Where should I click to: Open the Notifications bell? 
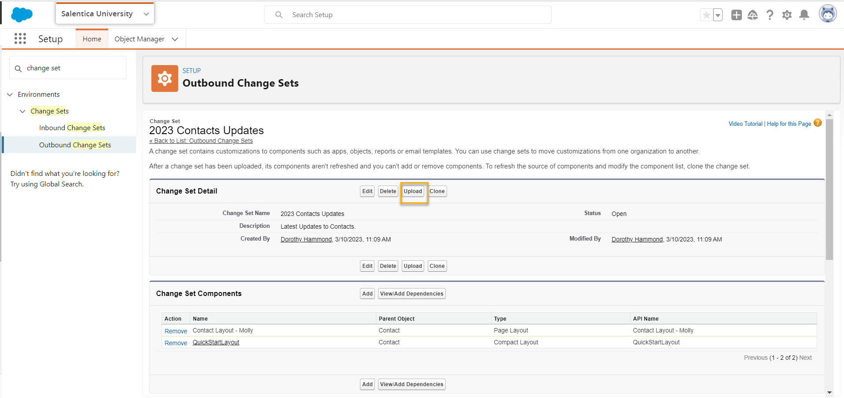[x=804, y=15]
